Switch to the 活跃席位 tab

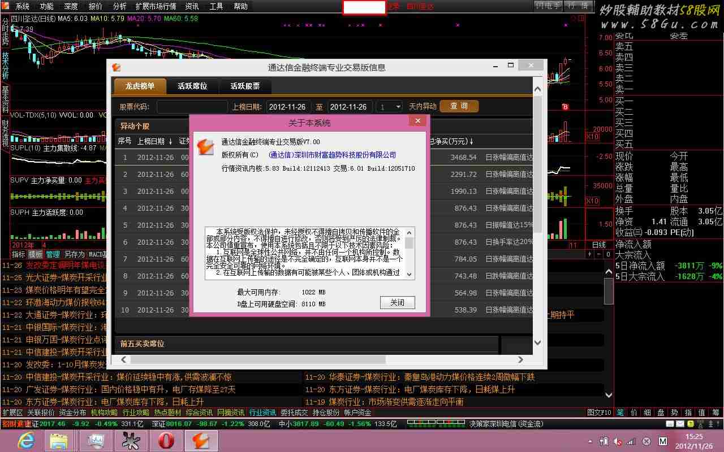coord(192,86)
